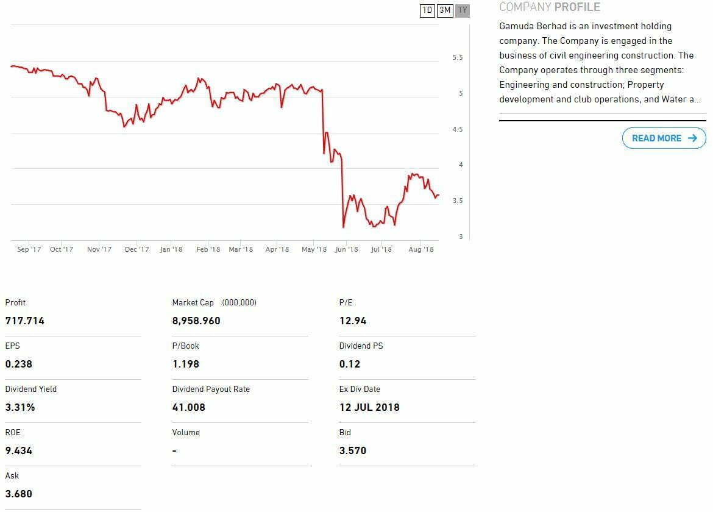This screenshot has height=512, width=713.
Task: Click the Dividend Yield 3.31% value
Action: [x=20, y=407]
